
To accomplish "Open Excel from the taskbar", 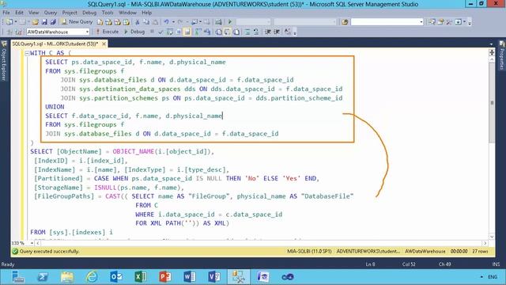I will point(141,277).
